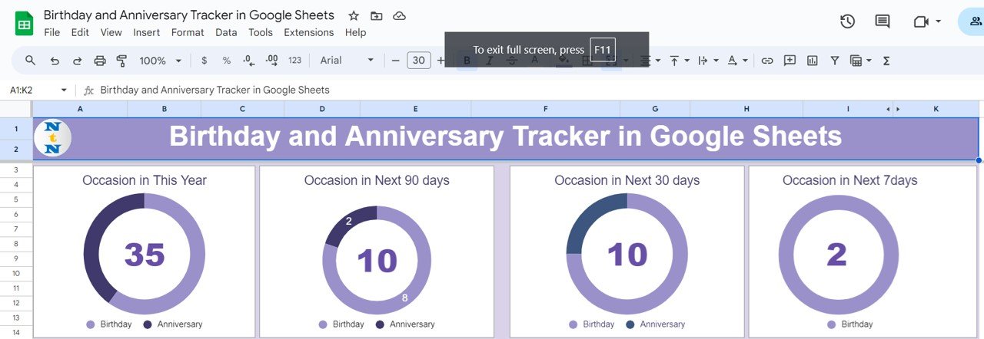This screenshot has width=984, height=339.
Task: Open version history clock icon
Action: [x=847, y=21]
